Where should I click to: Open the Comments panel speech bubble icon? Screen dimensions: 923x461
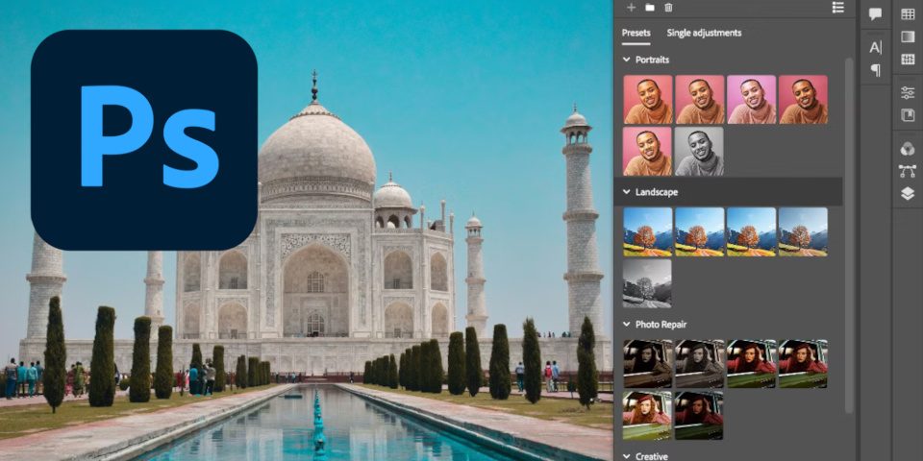(875, 14)
